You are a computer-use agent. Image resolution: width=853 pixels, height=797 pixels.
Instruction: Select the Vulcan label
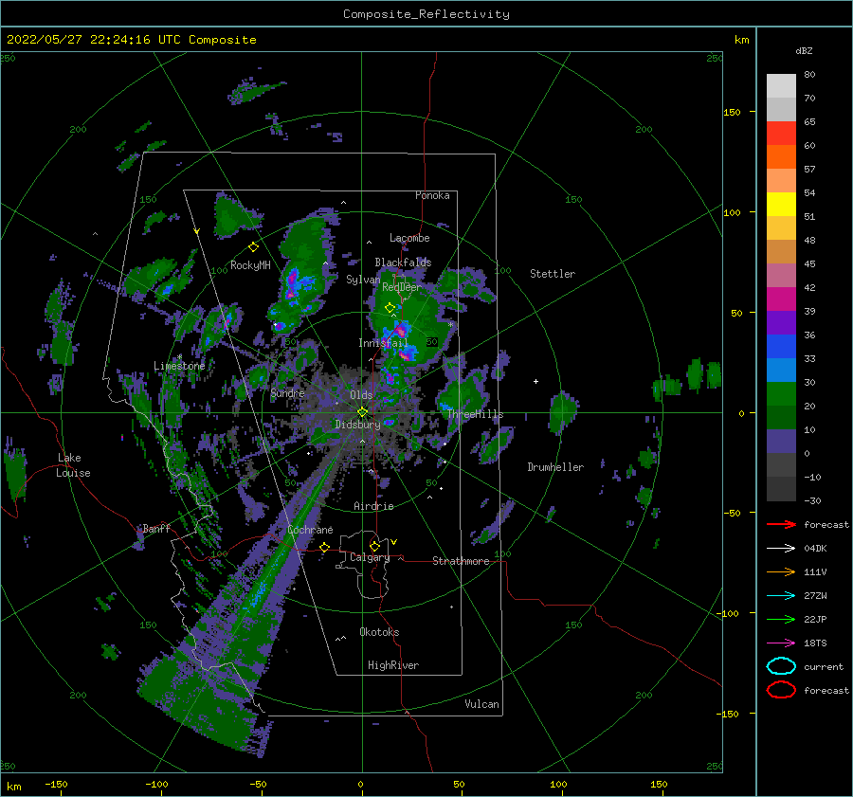(x=482, y=704)
